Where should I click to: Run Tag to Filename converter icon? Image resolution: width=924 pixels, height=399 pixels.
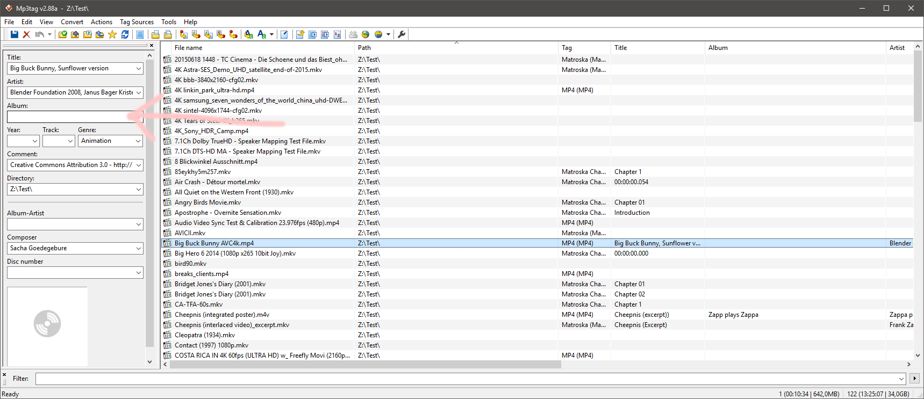(x=184, y=34)
